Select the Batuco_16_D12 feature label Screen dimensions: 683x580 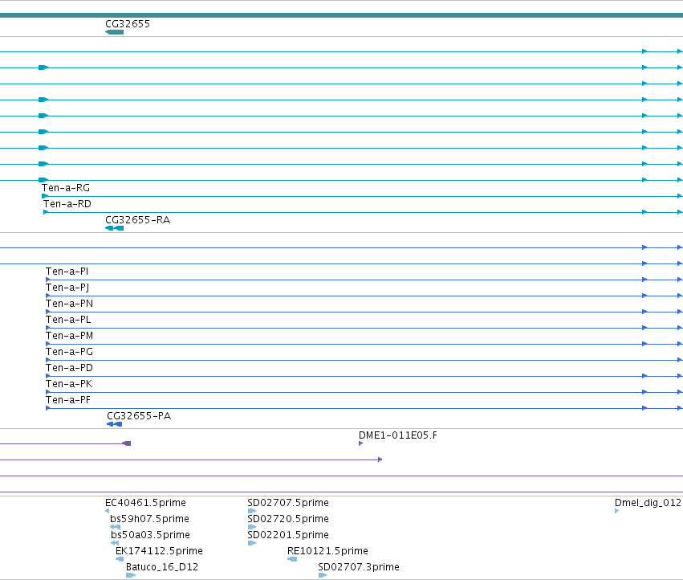[162, 567]
